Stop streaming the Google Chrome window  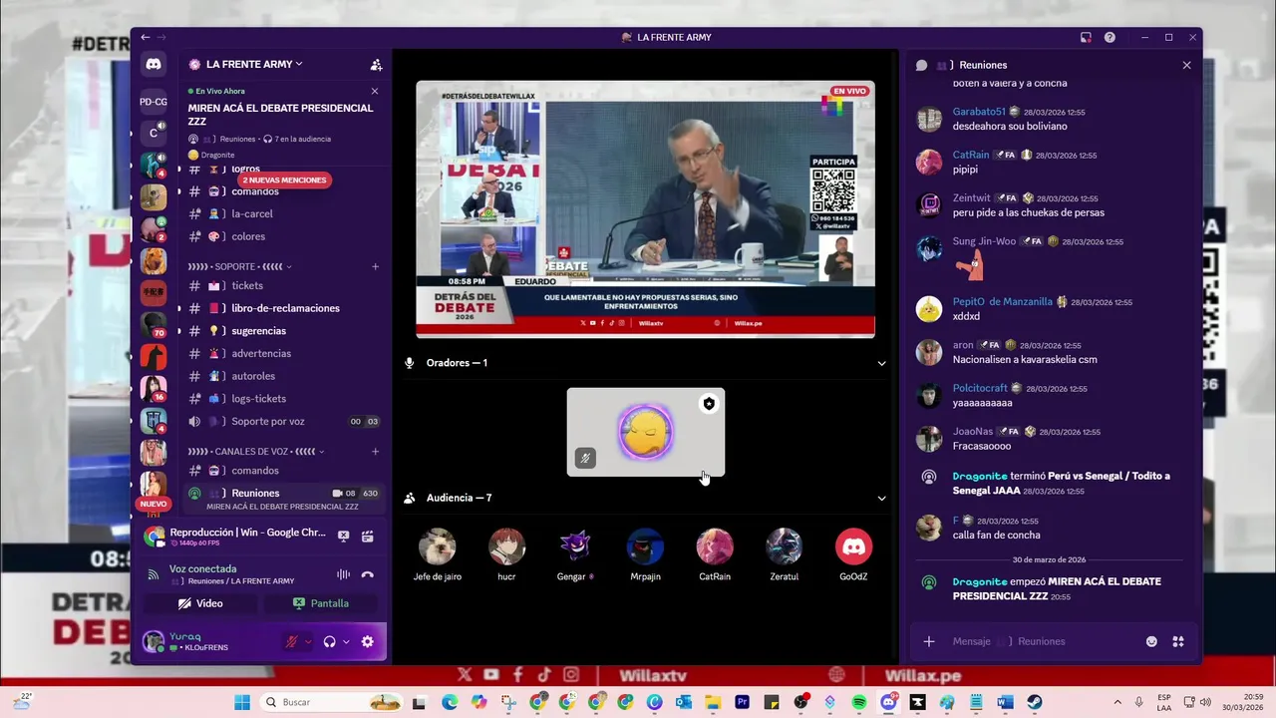pyautogui.click(x=344, y=536)
